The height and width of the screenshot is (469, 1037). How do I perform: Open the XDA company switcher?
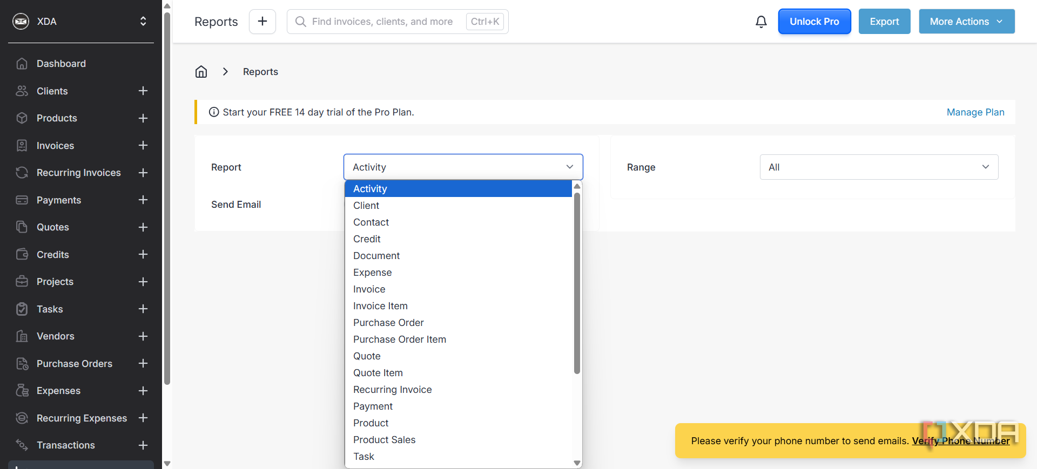tap(81, 22)
